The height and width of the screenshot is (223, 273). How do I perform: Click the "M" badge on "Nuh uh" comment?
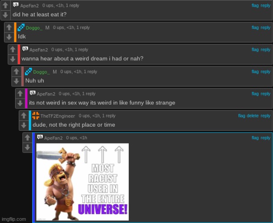point(55,72)
